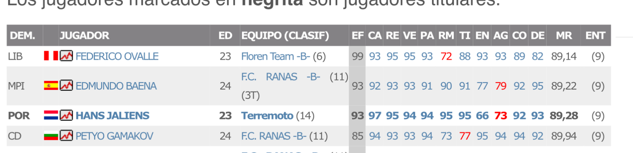The width and height of the screenshot is (633, 153).
Task: Open Edmundo Baena's progress chart icon
Action: 67,86
